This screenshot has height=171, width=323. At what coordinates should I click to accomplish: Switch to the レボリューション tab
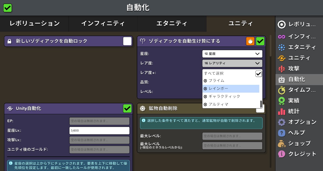click(34, 24)
